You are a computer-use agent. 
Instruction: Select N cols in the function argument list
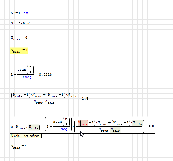(x=34, y=128)
